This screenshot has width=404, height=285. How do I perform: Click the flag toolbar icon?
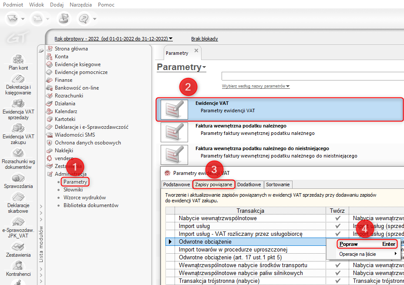point(64,19)
